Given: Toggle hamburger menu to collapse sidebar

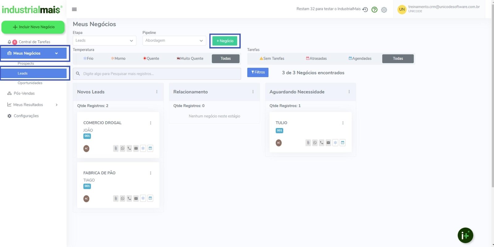Looking at the screenshot, I should 74,9.
